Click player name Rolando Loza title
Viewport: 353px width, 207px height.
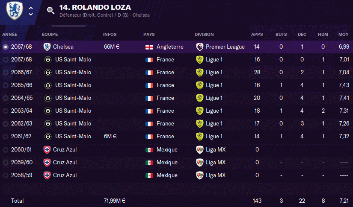tap(95, 7)
